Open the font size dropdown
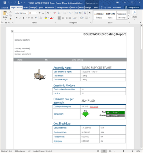This screenshot has height=153, width=143. (37, 13)
